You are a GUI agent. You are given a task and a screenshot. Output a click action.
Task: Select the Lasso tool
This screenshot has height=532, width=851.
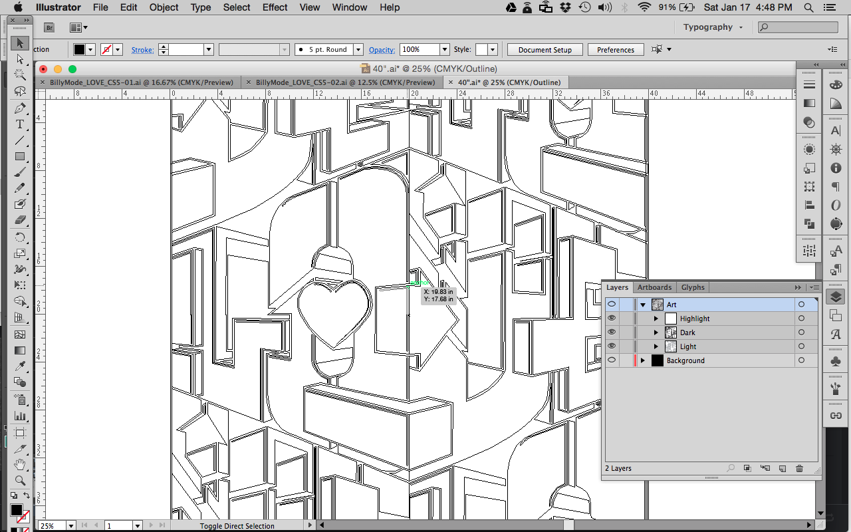point(19,91)
